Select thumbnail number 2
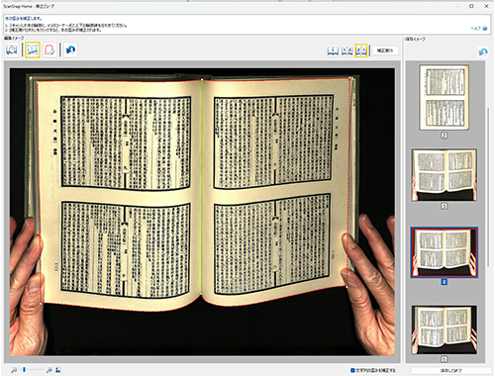This screenshot has width=495, height=376. pyautogui.click(x=445, y=97)
